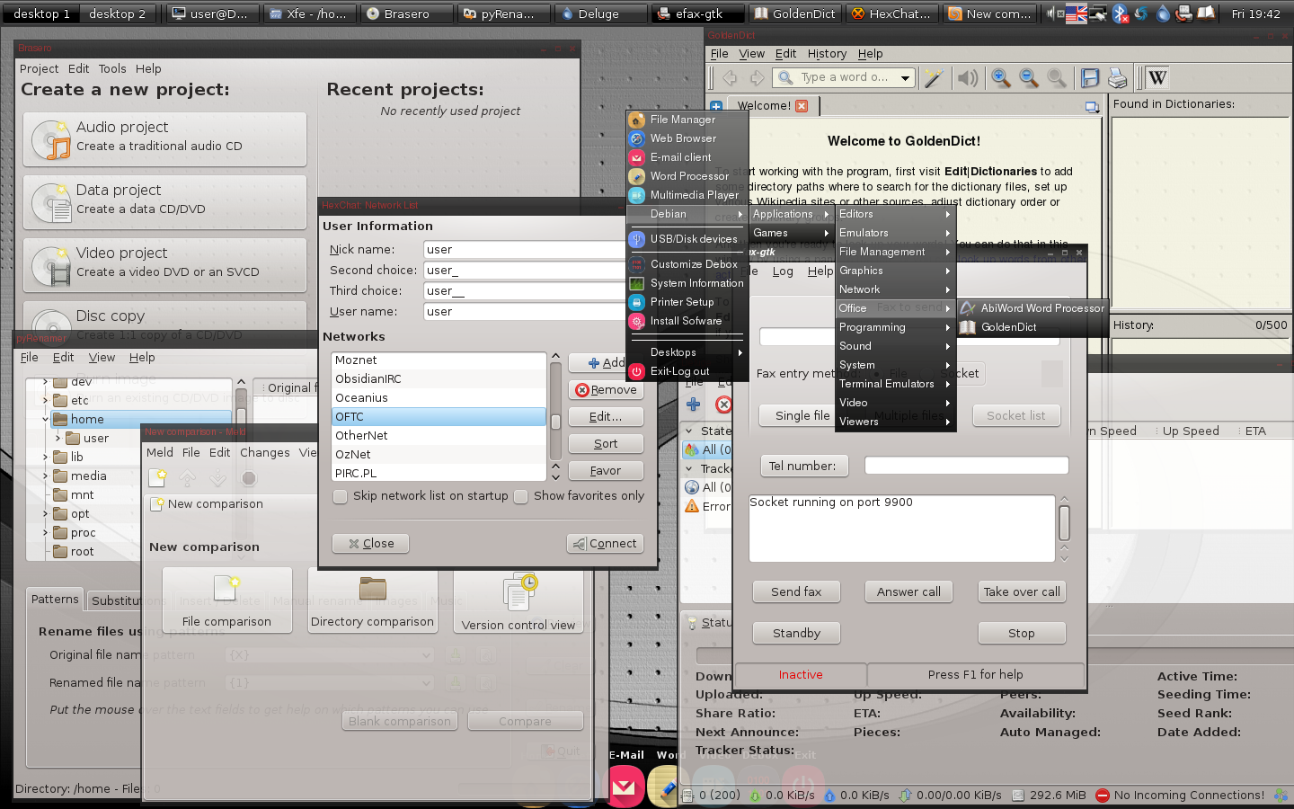Click Send fax in efax-gtk

795,591
